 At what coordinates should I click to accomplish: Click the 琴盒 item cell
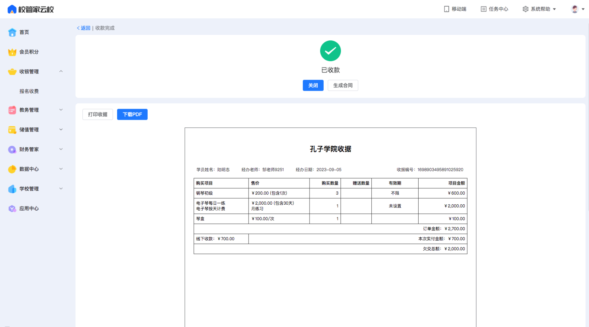221,219
